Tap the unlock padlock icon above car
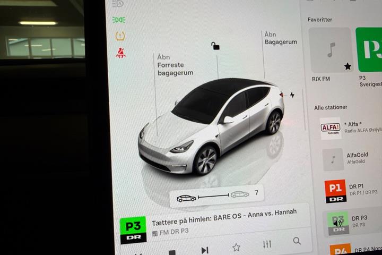This screenshot has height=255, width=382. click(215, 46)
